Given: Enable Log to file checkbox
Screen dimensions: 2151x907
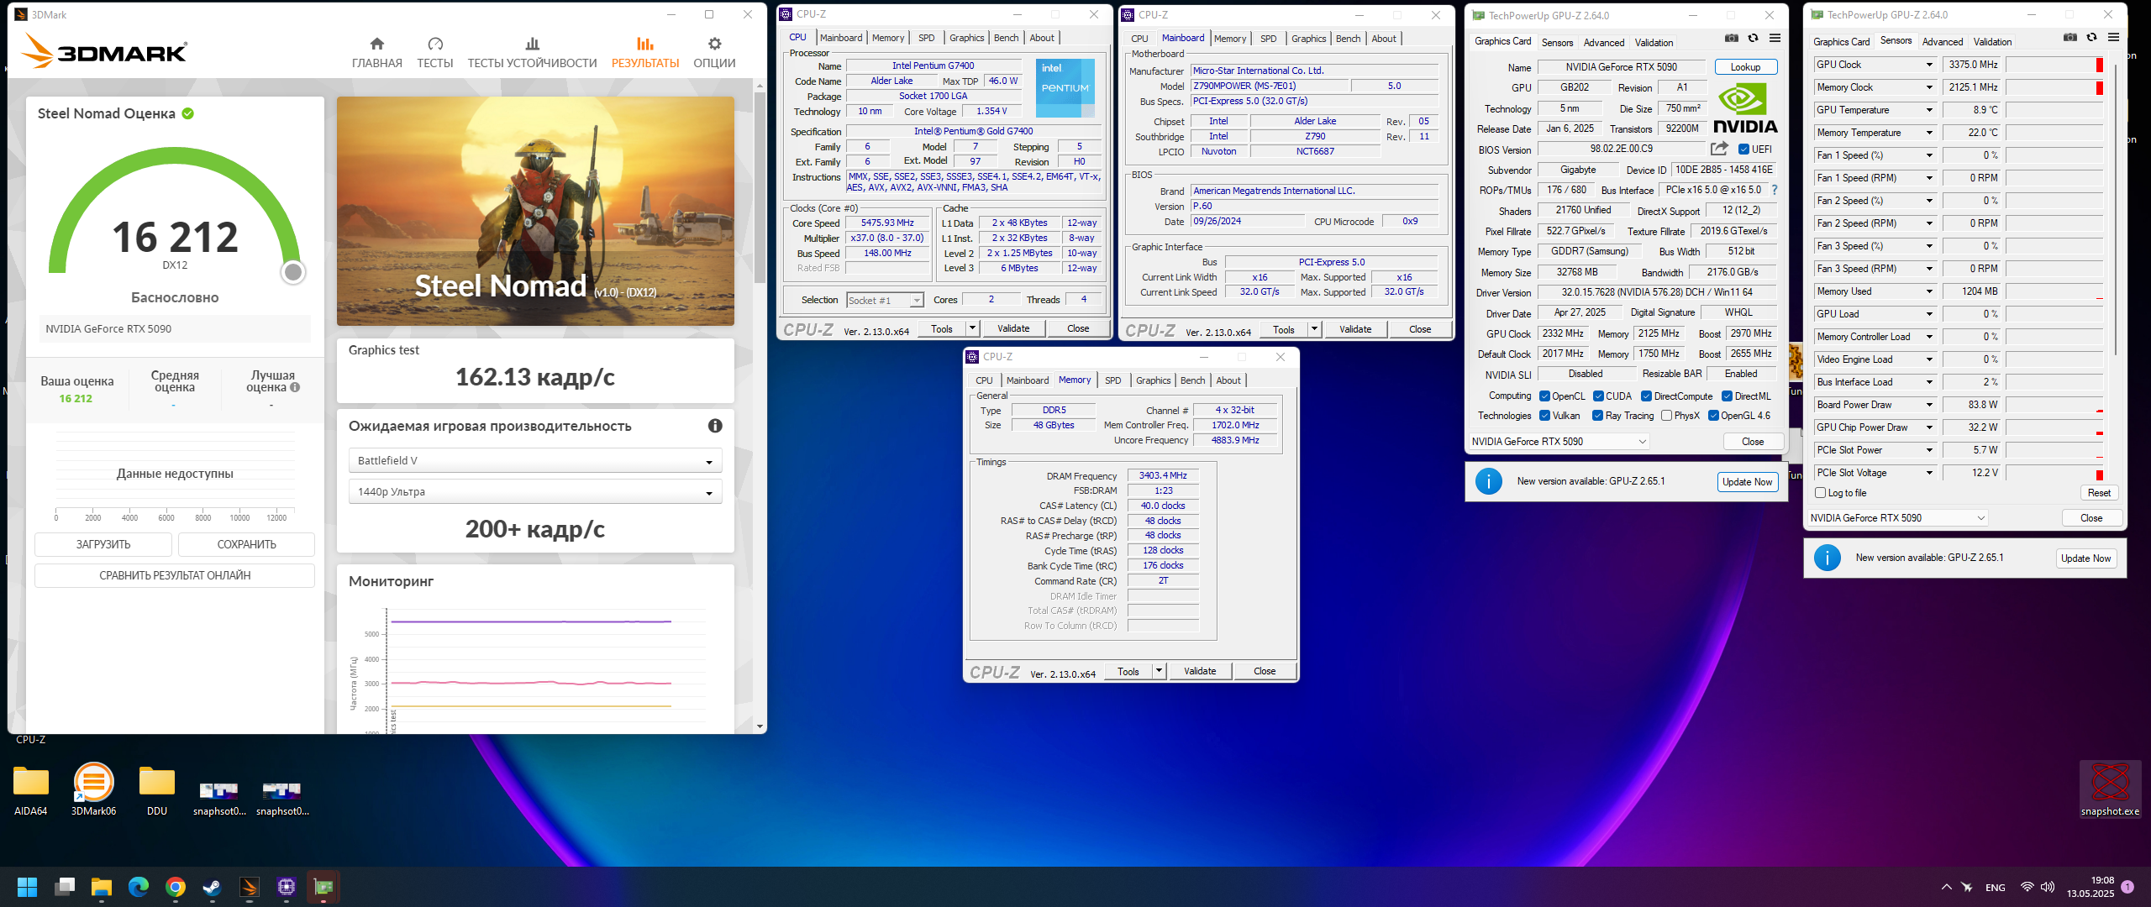Looking at the screenshot, I should pos(1820,493).
